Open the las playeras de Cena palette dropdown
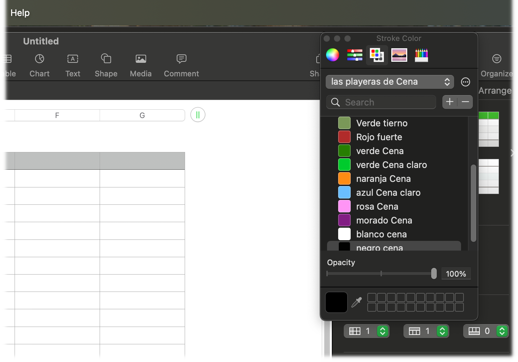 390,82
